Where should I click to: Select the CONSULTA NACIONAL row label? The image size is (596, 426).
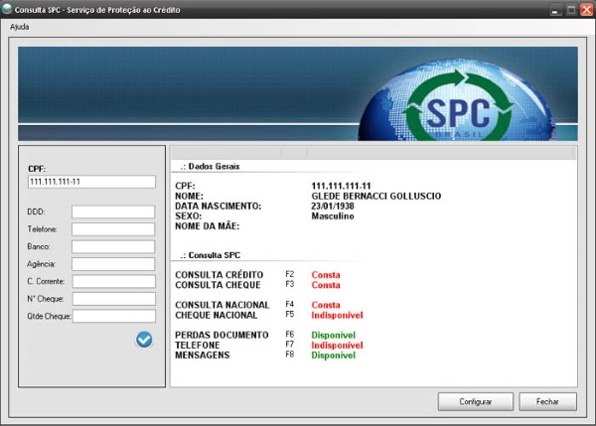(x=222, y=305)
